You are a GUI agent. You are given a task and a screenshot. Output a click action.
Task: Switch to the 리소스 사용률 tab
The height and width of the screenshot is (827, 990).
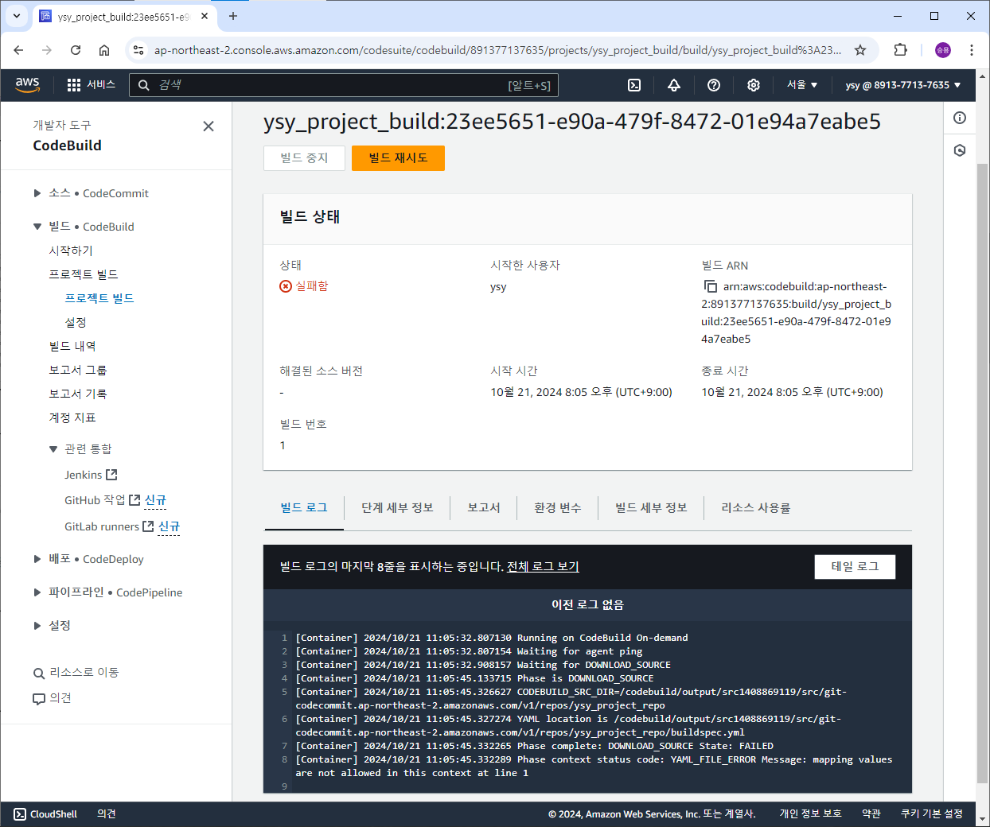tap(756, 507)
